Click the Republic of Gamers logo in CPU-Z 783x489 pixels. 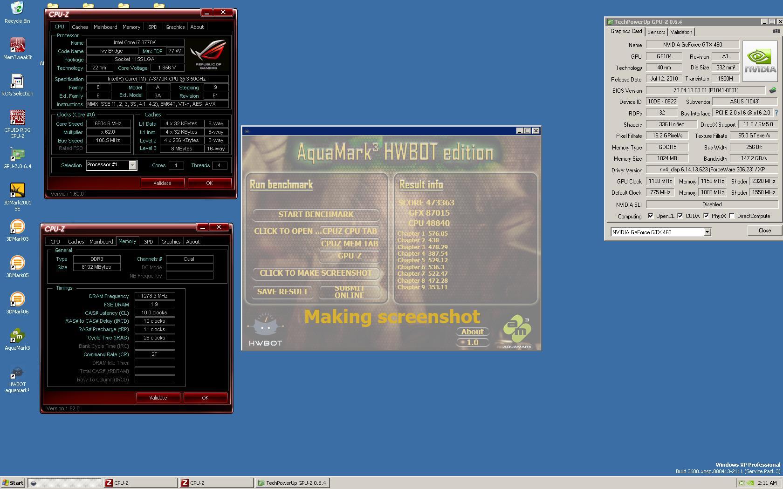click(x=208, y=54)
